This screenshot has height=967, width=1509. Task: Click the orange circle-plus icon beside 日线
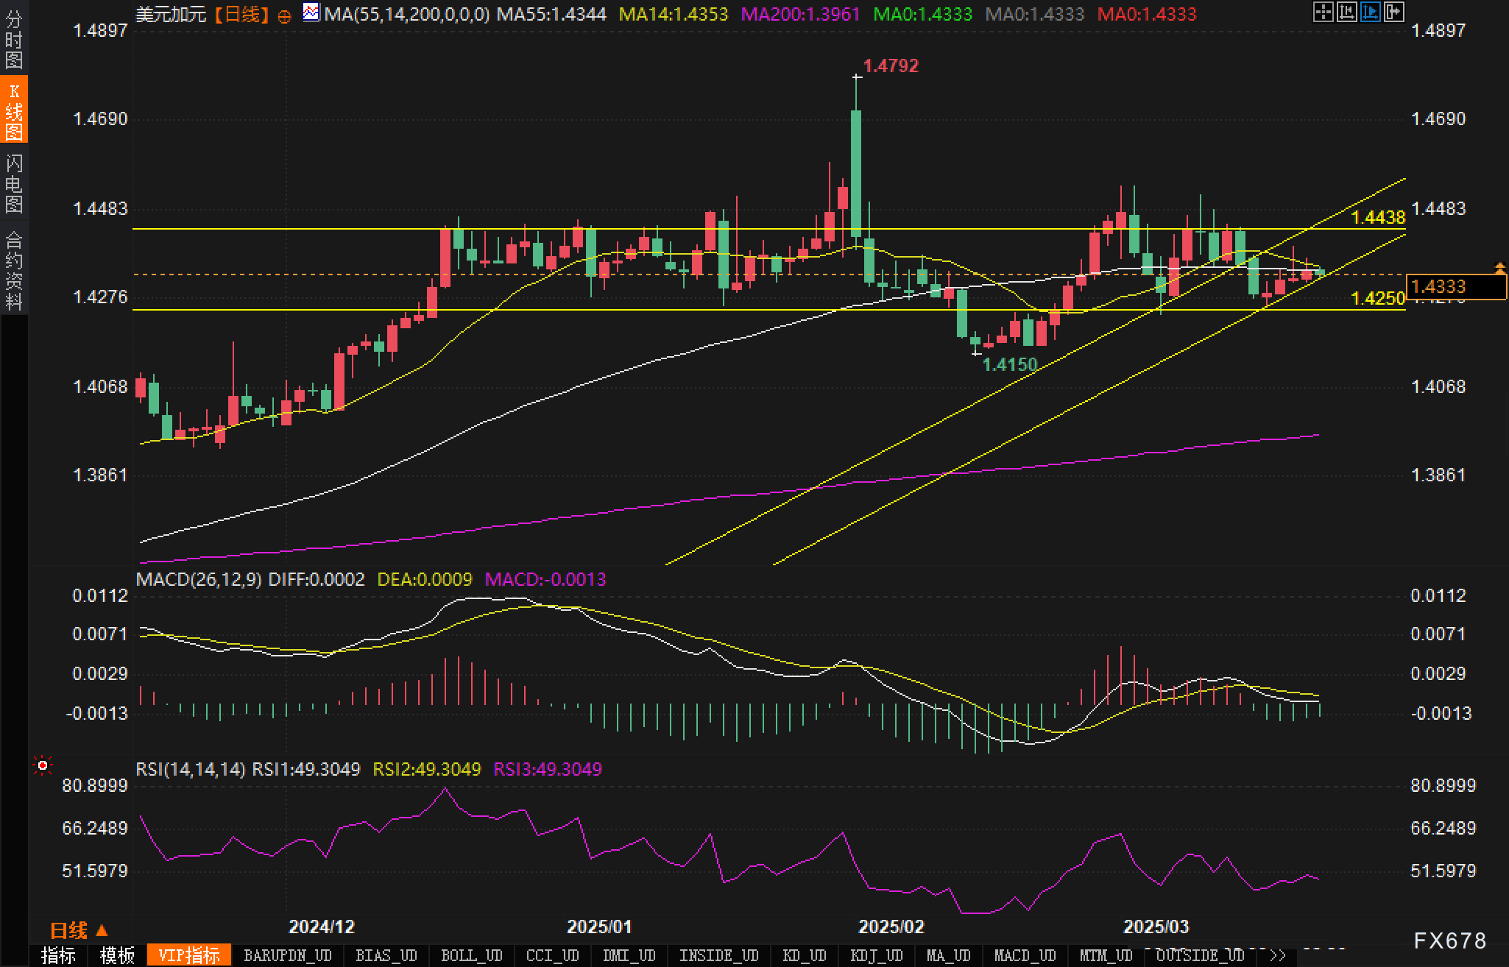pos(284,16)
